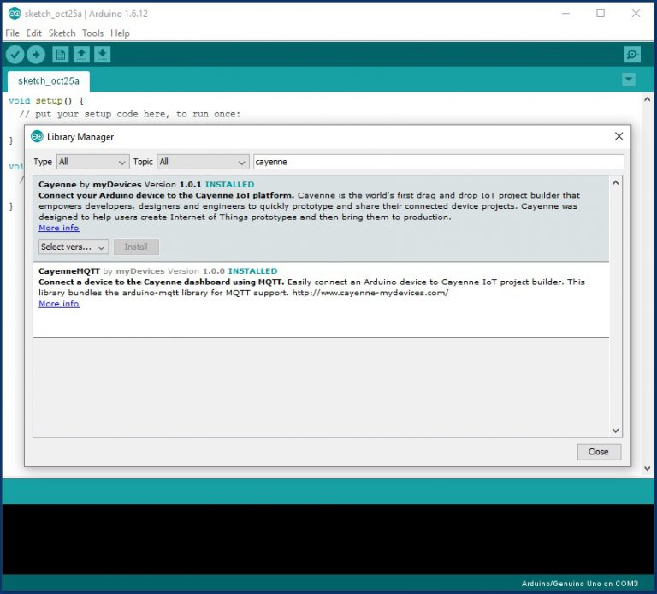The height and width of the screenshot is (594, 657).
Task: Open More info link for CayenneMQTT
Action: pyautogui.click(x=58, y=304)
